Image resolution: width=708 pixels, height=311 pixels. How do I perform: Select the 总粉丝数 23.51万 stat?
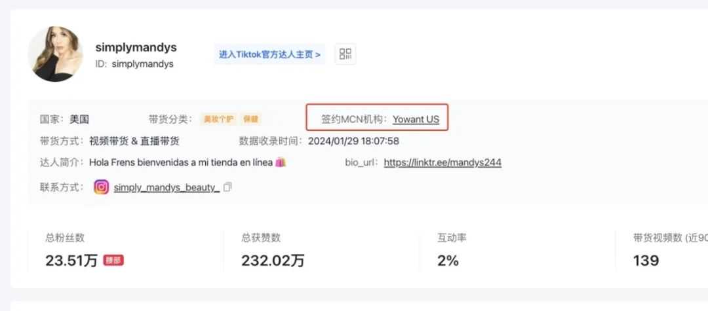tap(125, 251)
